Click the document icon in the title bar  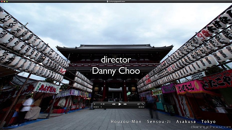[x=108, y=1]
